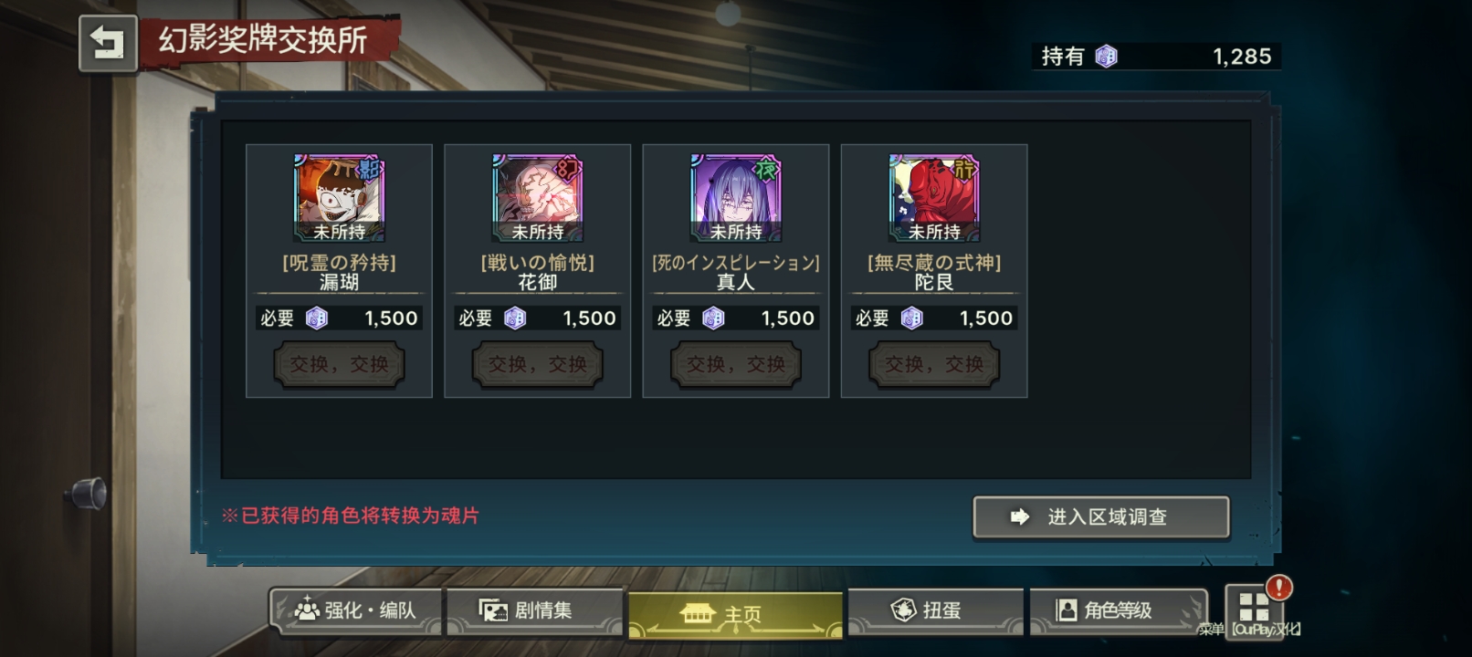Viewport: 1472px width, 657px height.
Task: Tap the 漏瑚 character portrait
Action: pos(339,198)
